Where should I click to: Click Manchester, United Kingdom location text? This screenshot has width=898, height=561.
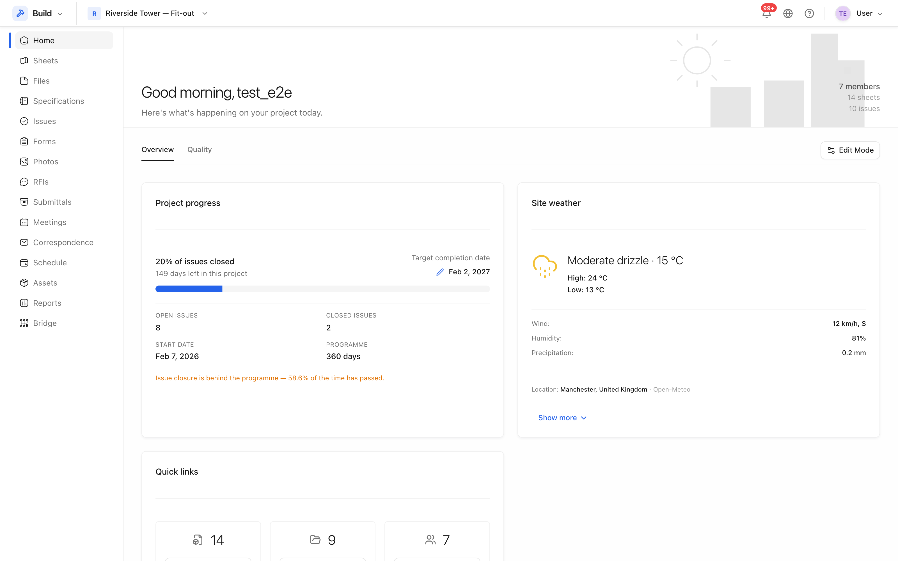tap(603, 390)
